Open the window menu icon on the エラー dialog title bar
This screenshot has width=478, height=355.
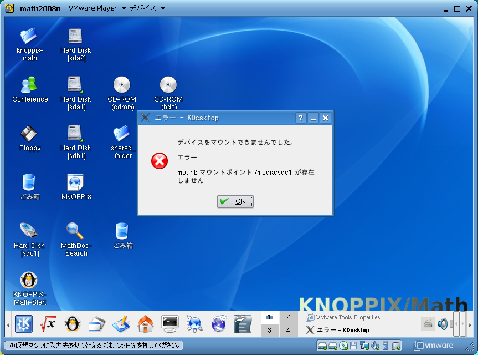(146, 118)
